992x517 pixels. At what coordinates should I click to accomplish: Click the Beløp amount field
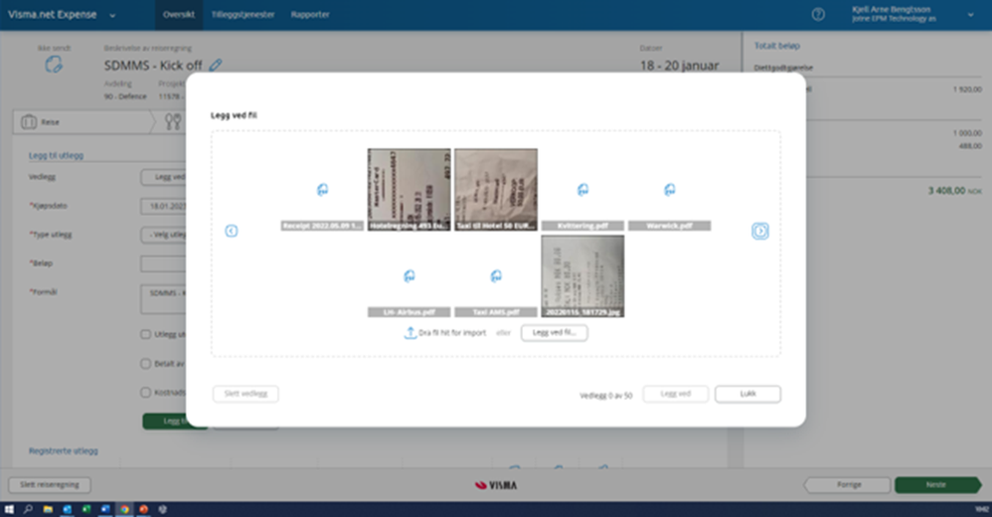coord(164,263)
